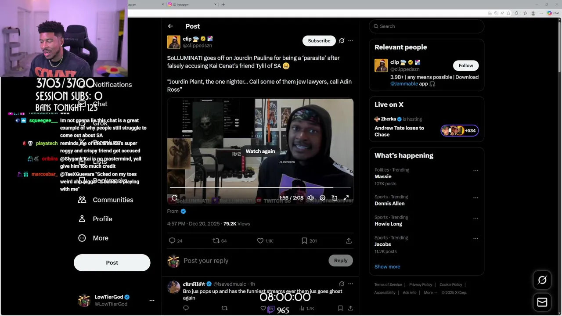The width and height of the screenshot is (562, 316).
Task: Share clip's post via share icon
Action: 349,241
